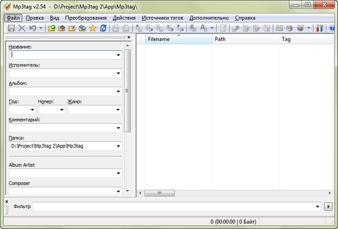Close the tag panel with its X
The width and height of the screenshot is (338, 229).
click(x=128, y=37)
